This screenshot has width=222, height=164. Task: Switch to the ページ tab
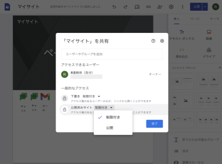pos(195,19)
